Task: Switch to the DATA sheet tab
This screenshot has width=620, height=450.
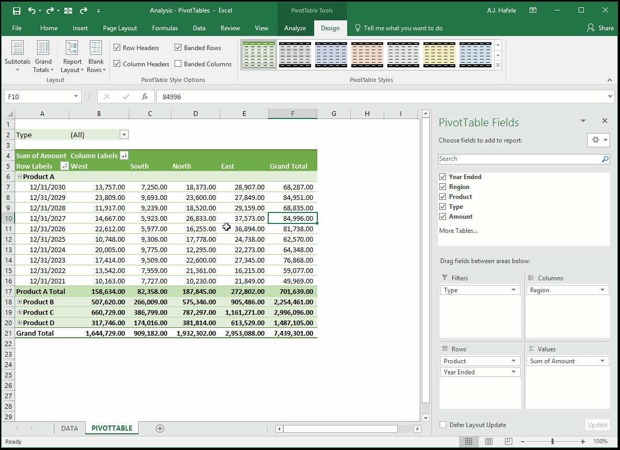Action: click(x=70, y=428)
